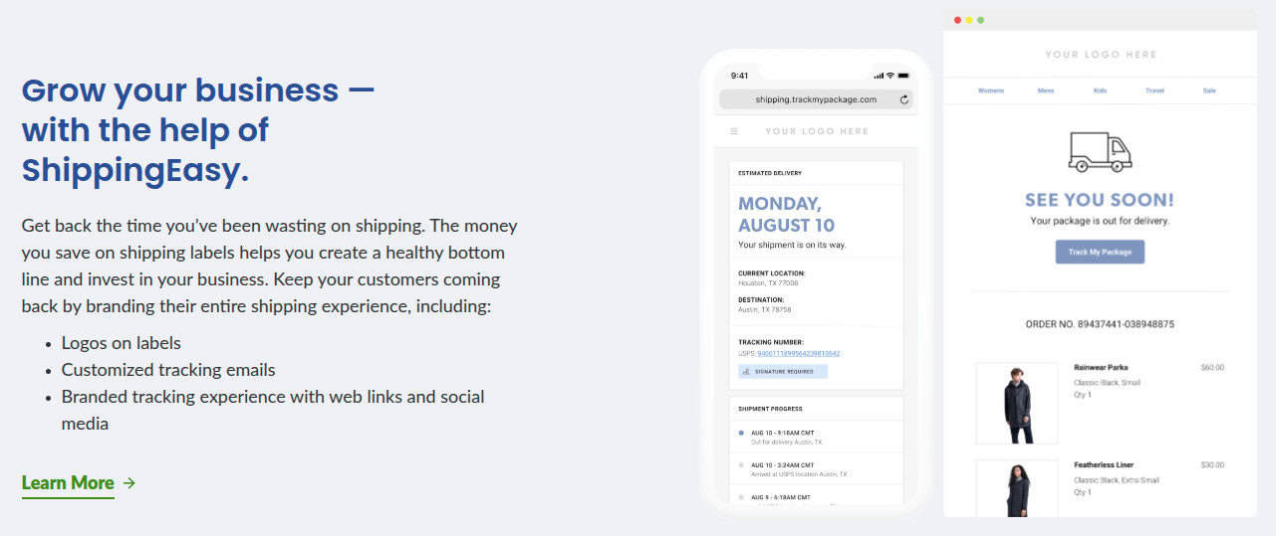Click the Featherless Liner product thumbnail
1276x536 pixels.
pos(1017,488)
